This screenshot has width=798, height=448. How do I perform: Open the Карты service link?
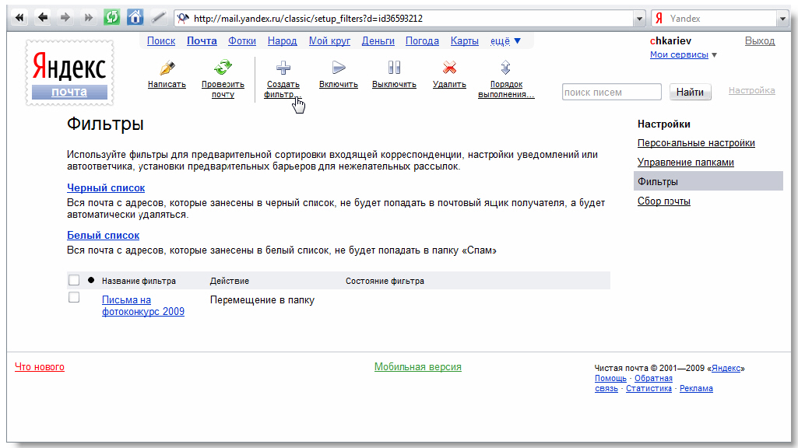point(464,41)
